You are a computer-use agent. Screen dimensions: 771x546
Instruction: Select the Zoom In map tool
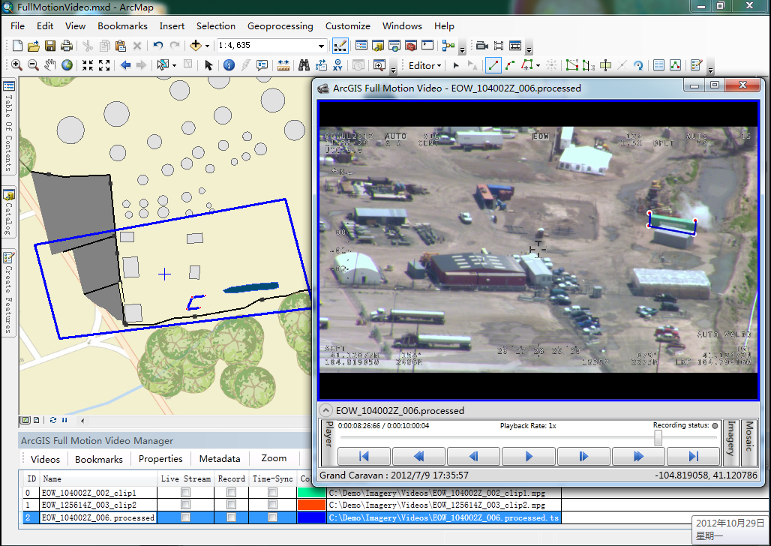coord(16,65)
